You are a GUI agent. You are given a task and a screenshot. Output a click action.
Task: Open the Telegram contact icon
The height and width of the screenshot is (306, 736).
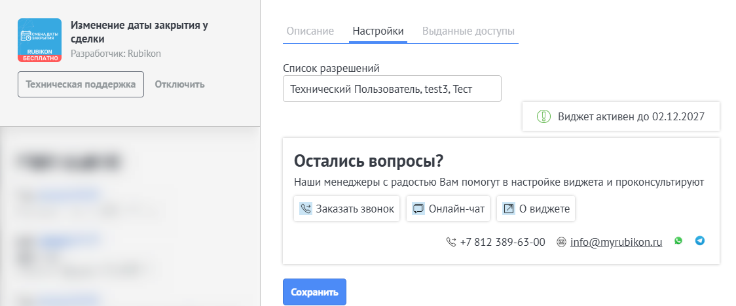click(x=700, y=241)
